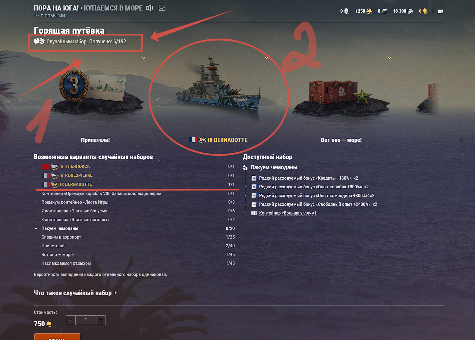Click the orange КУПИТЬ buy button
The image size is (475, 340).
(x=57, y=337)
